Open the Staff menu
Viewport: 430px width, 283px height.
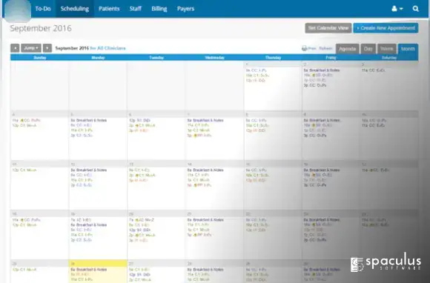136,9
